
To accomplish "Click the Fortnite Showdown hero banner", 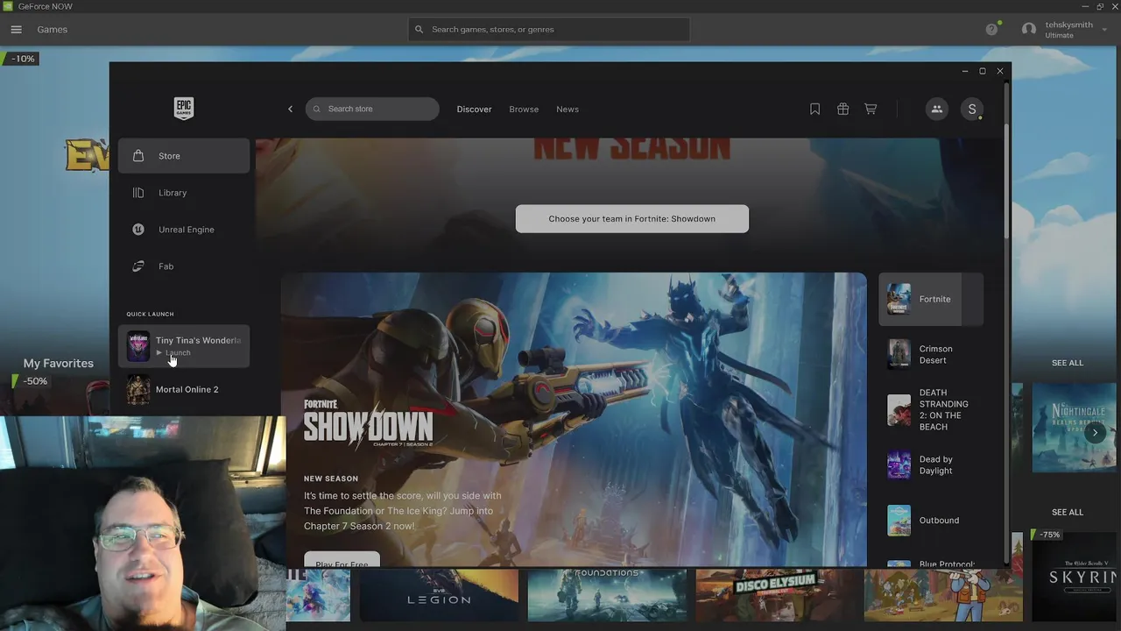I will pyautogui.click(x=574, y=419).
